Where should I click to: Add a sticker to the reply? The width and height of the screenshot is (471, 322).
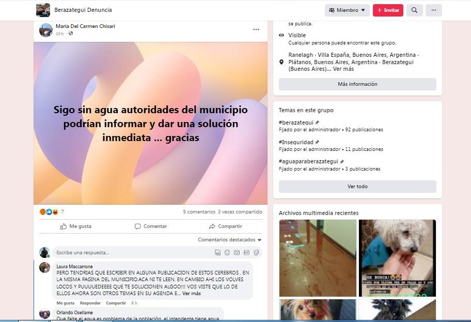pyautogui.click(x=256, y=253)
